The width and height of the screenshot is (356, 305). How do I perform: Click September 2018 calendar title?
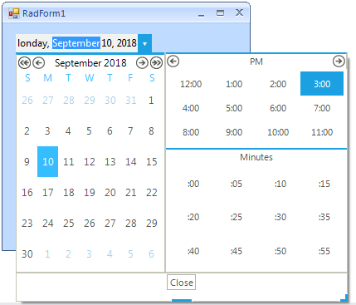point(90,63)
